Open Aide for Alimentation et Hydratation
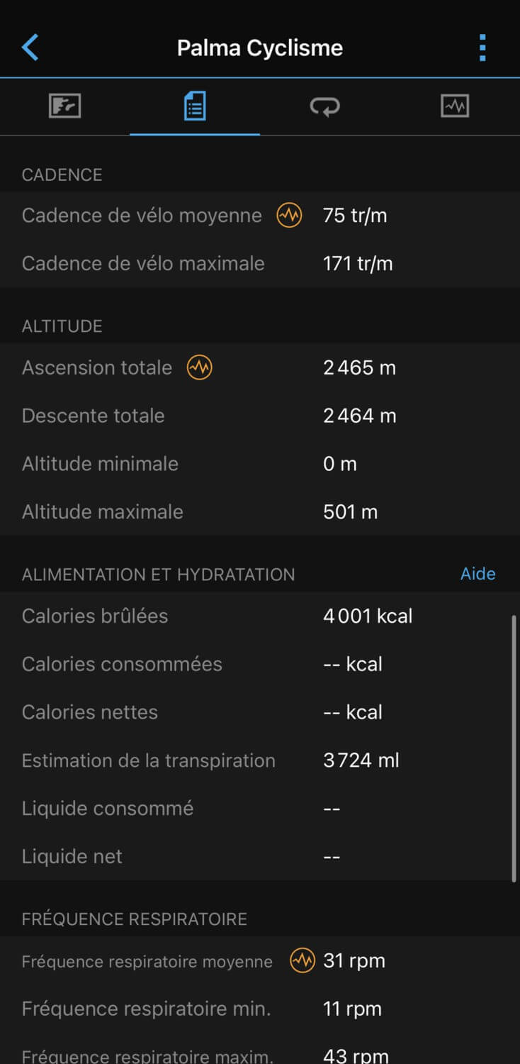 pyautogui.click(x=477, y=574)
